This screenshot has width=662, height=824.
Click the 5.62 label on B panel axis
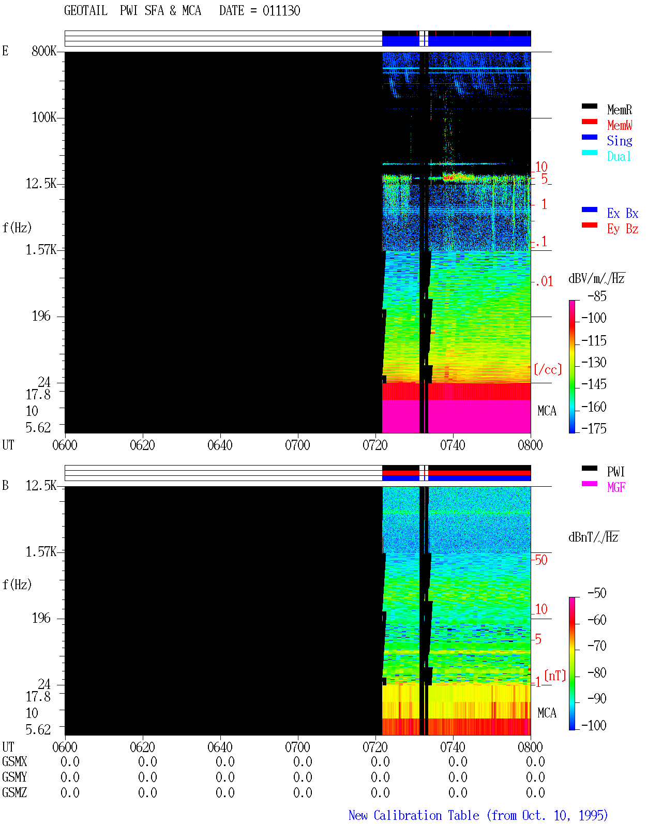38,729
